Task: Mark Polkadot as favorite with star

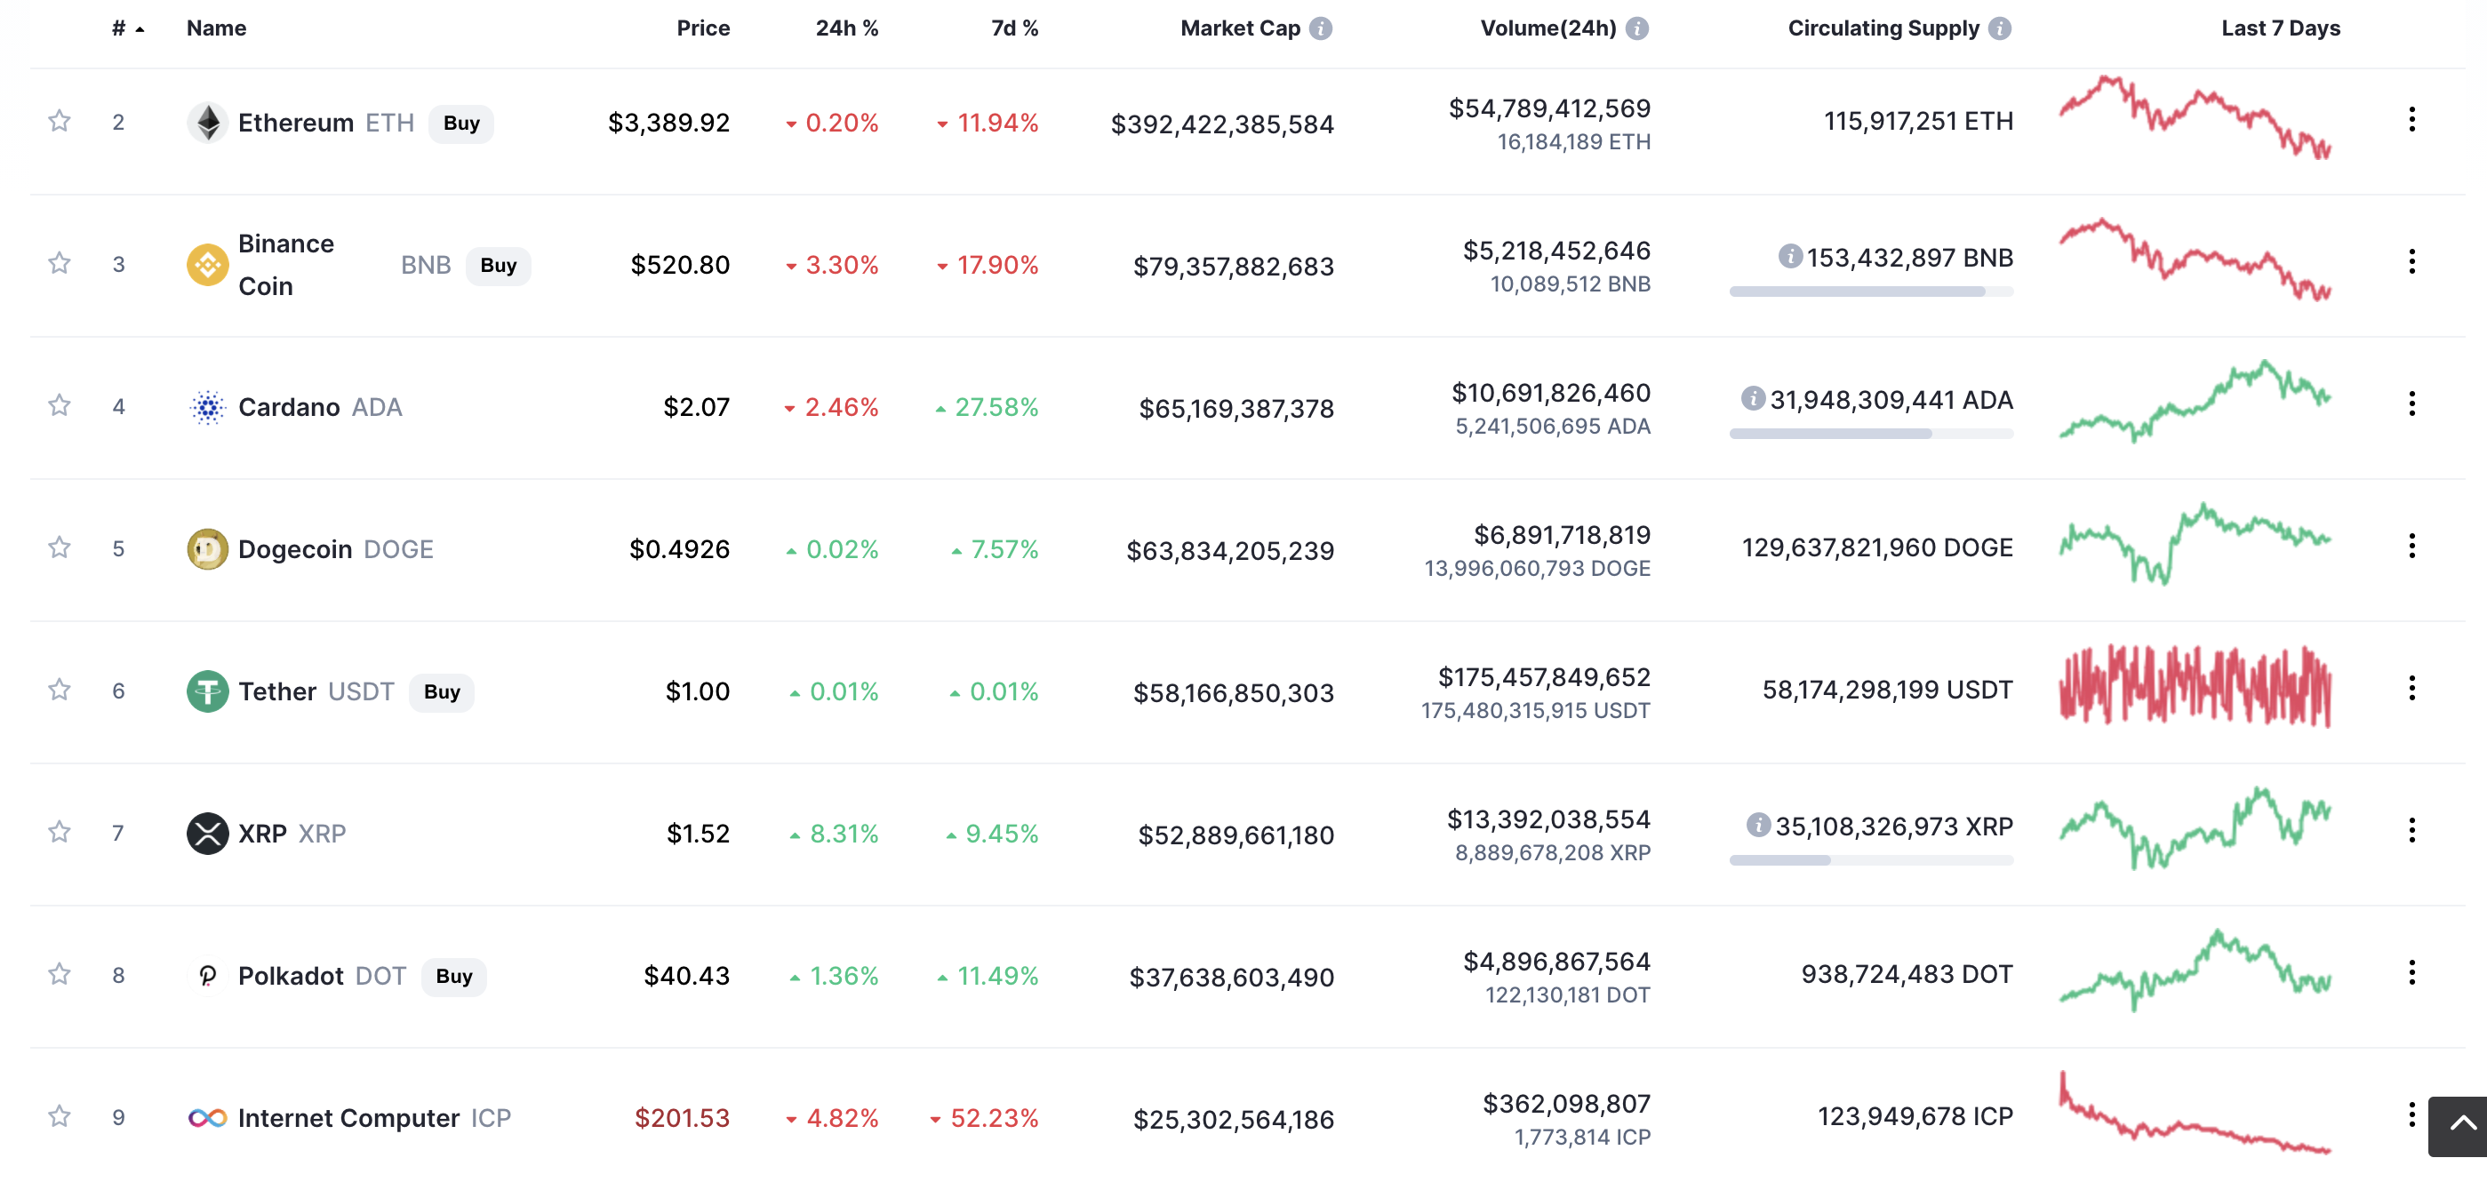Action: point(60,973)
